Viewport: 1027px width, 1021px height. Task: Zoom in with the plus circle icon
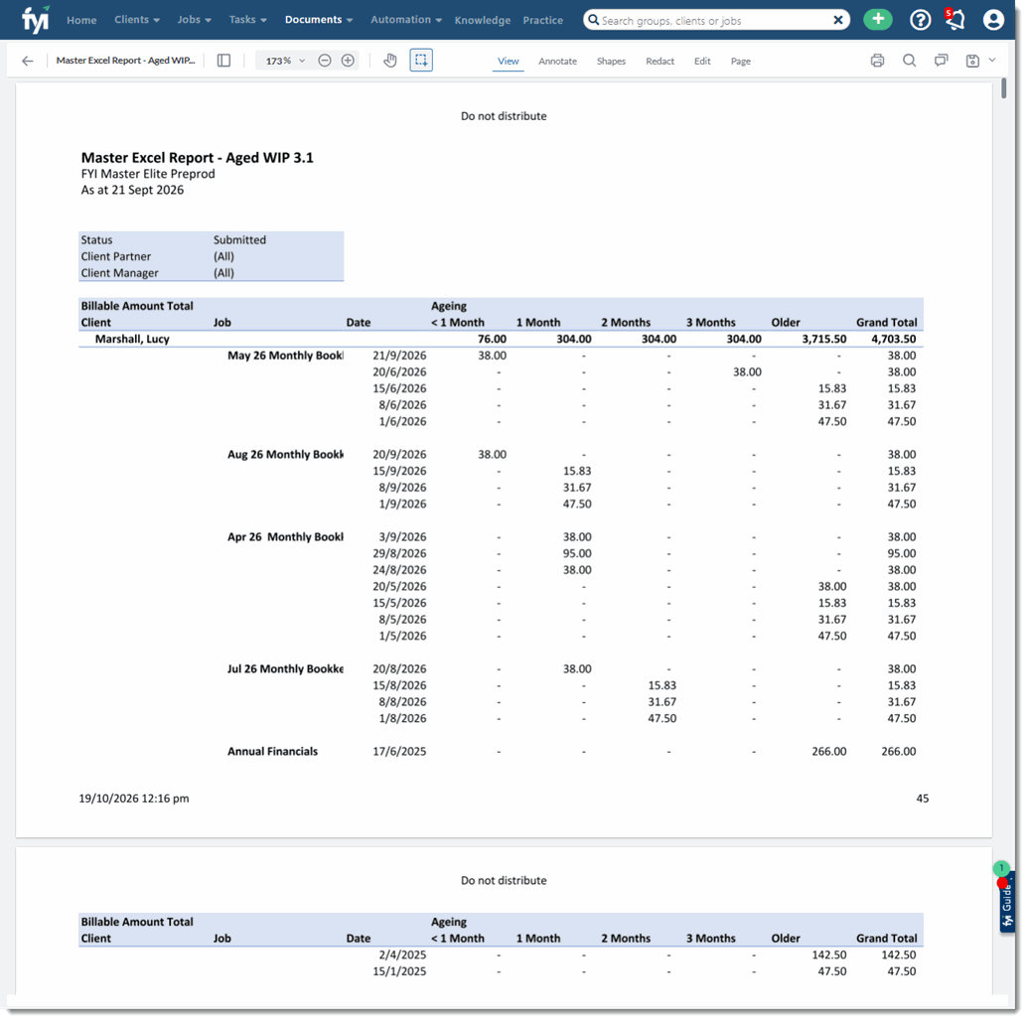pos(348,61)
